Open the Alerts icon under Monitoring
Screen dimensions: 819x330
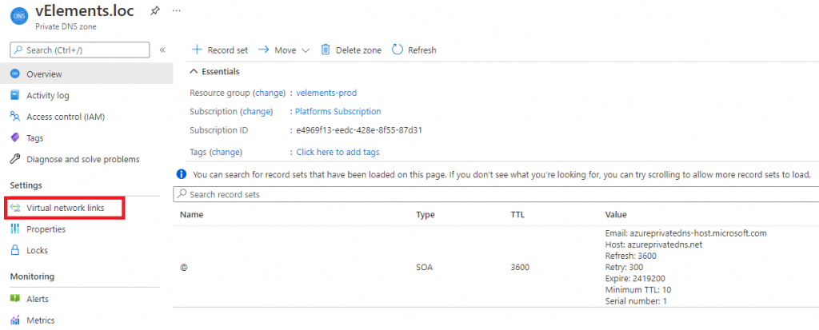(x=14, y=299)
